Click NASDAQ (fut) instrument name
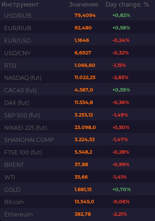This screenshot has width=155, height=221. 23,78
